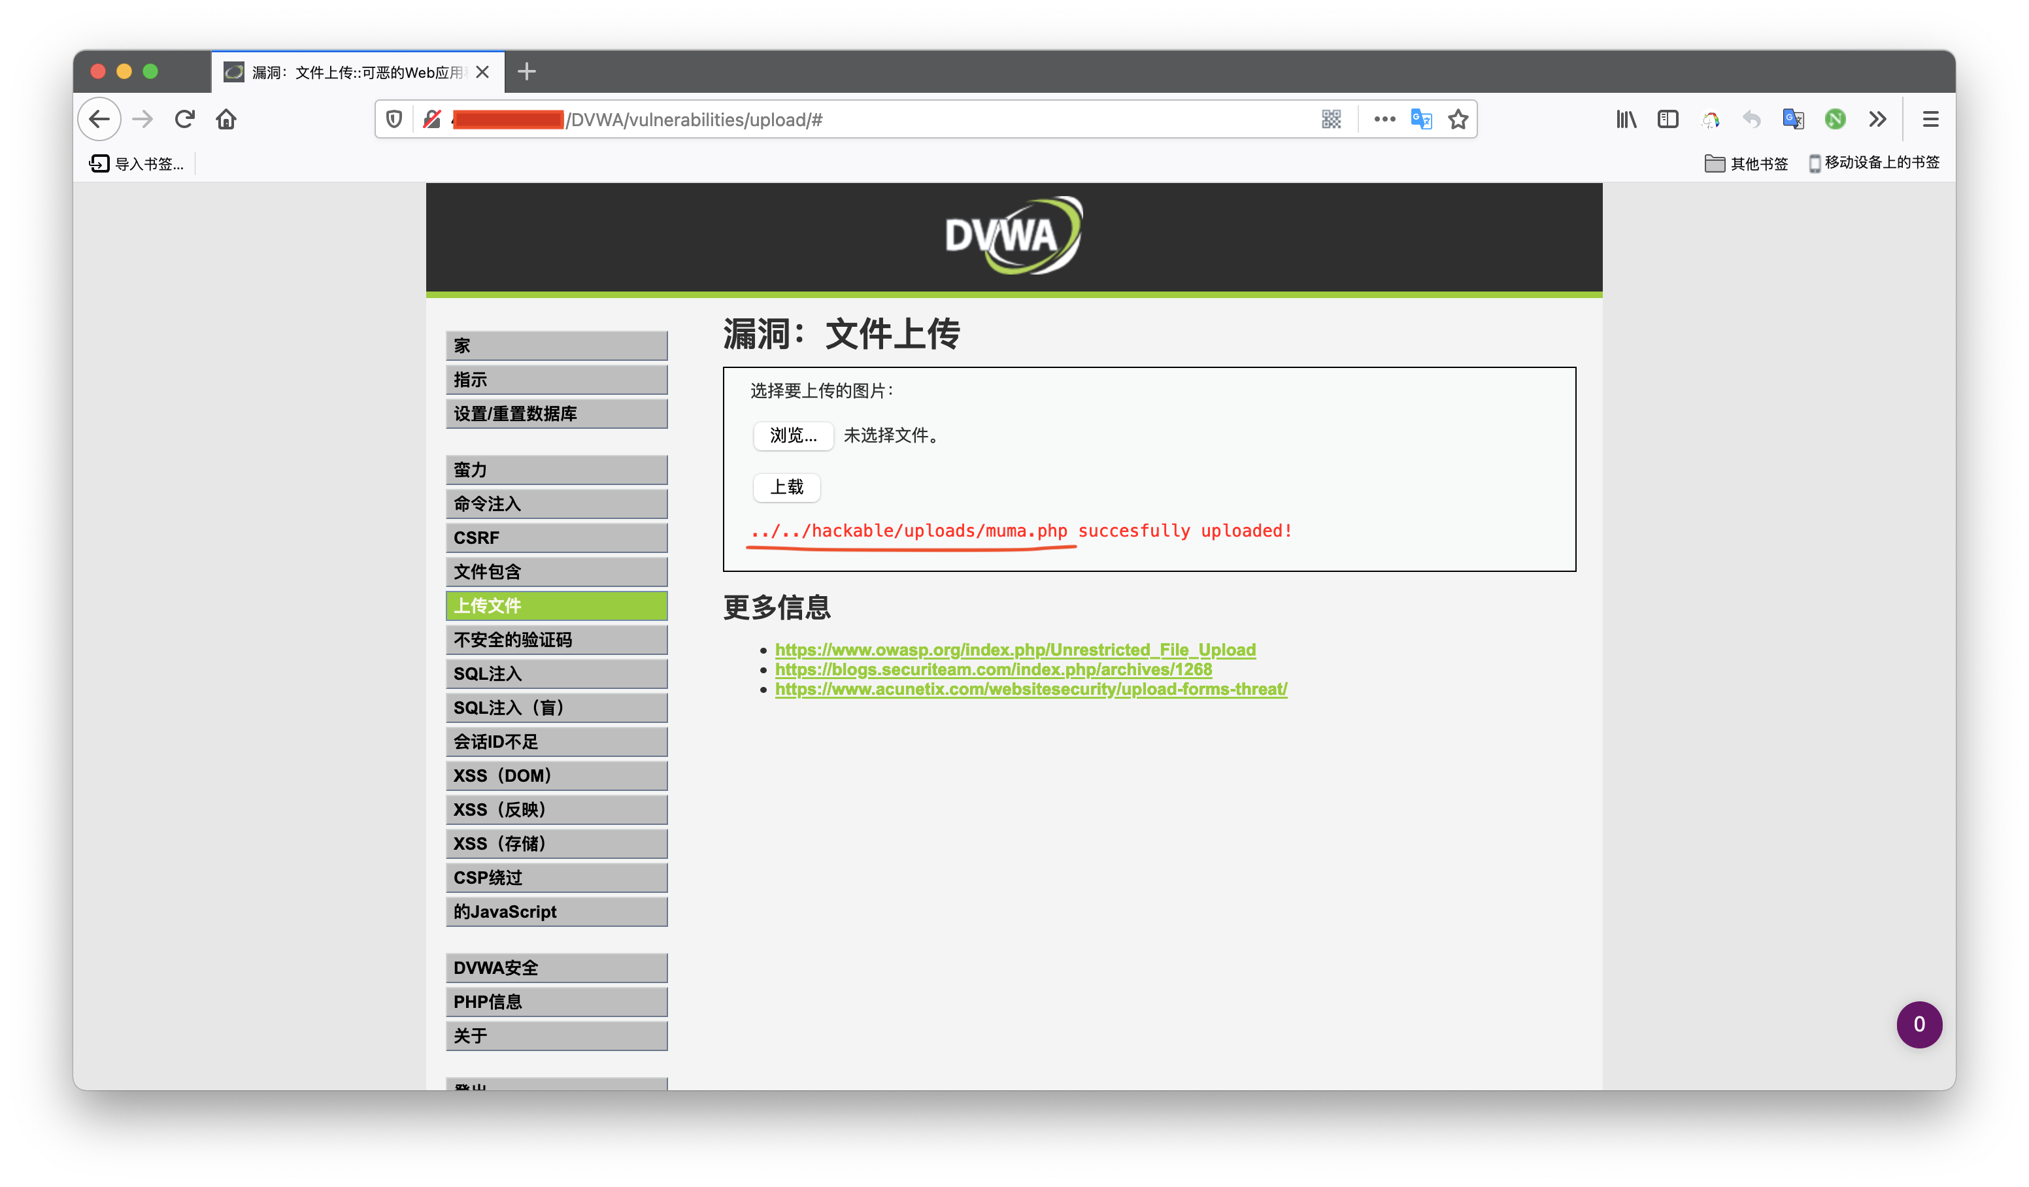Open a new browser tab
Screen dimensions: 2029x1187
[527, 72]
